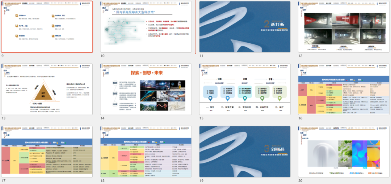Screen dimensions: 391x184
Task: Select slide 10 titled 国内领先级综合大型科技馆
Action: (146, 27)
